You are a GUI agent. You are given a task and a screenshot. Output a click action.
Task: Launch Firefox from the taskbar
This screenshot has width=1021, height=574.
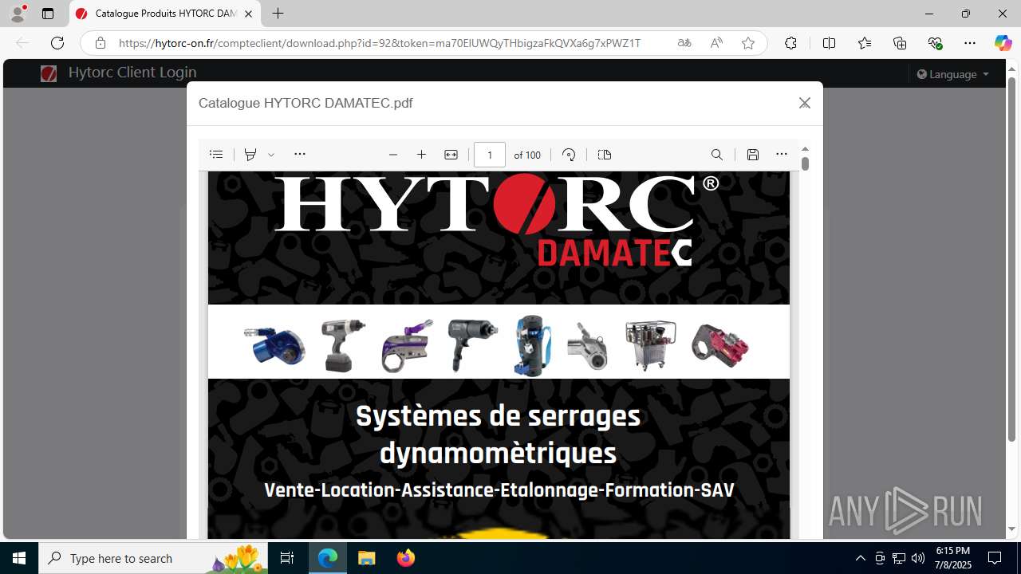pyautogui.click(x=405, y=558)
